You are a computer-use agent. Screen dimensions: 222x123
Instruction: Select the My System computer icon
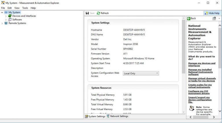coord(6,13)
